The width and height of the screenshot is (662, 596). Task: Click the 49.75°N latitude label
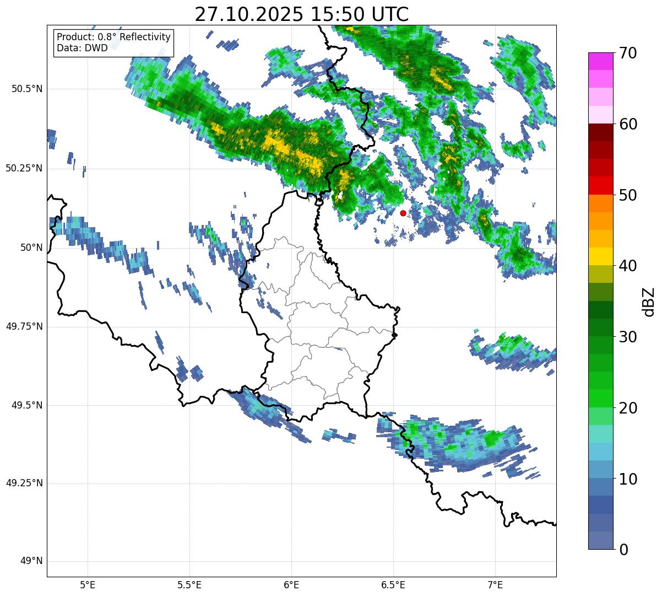click(x=24, y=326)
